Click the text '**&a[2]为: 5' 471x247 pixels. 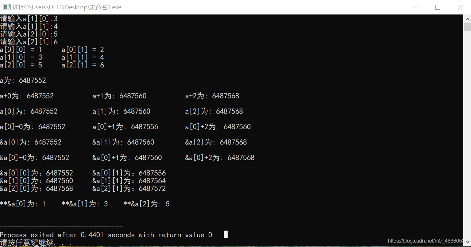click(x=146, y=204)
